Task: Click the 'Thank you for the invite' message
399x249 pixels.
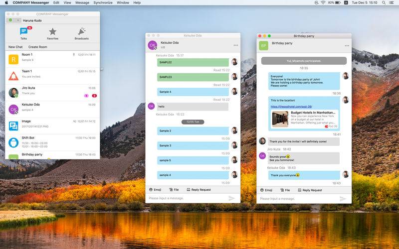Action: click(304, 141)
